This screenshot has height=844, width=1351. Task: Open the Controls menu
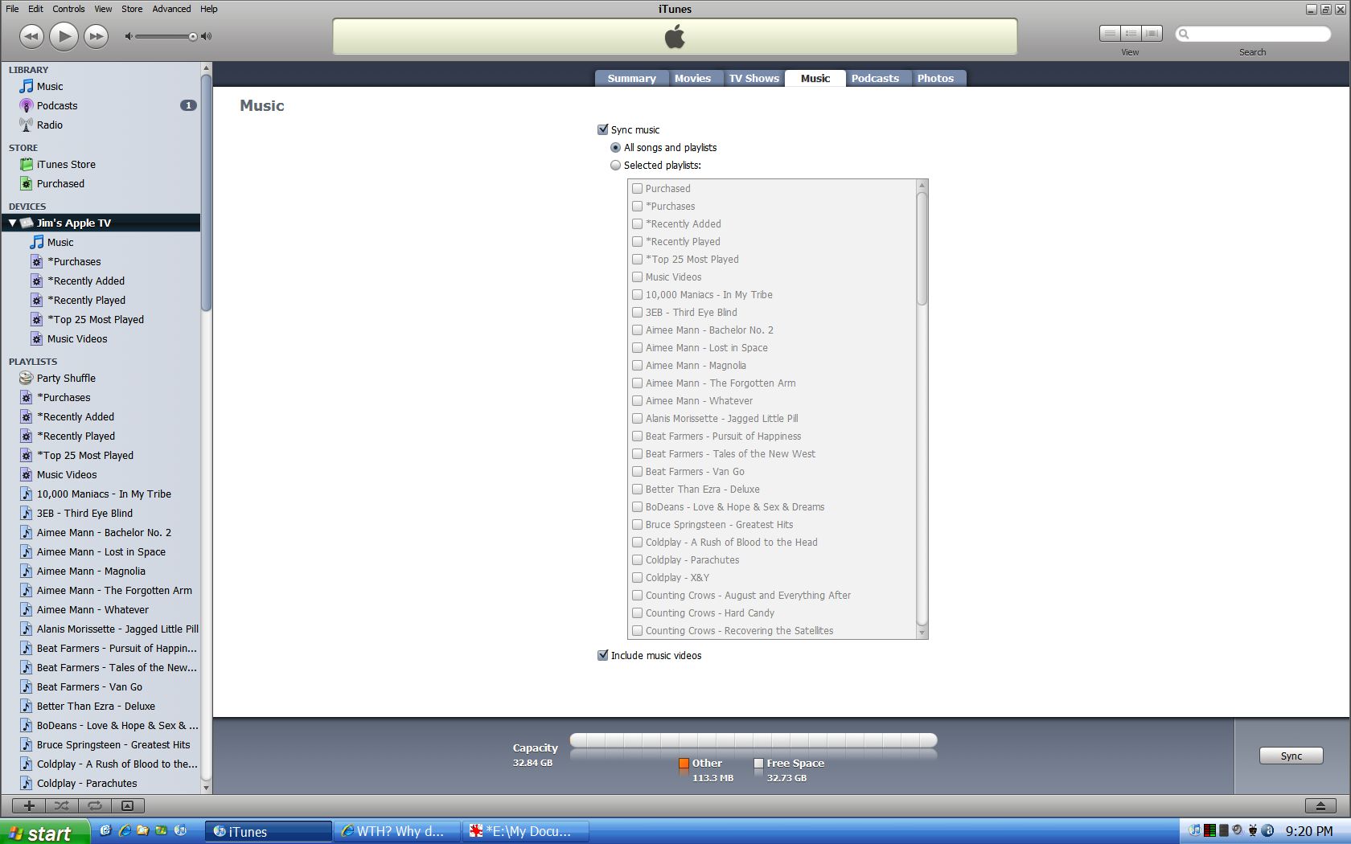point(68,9)
